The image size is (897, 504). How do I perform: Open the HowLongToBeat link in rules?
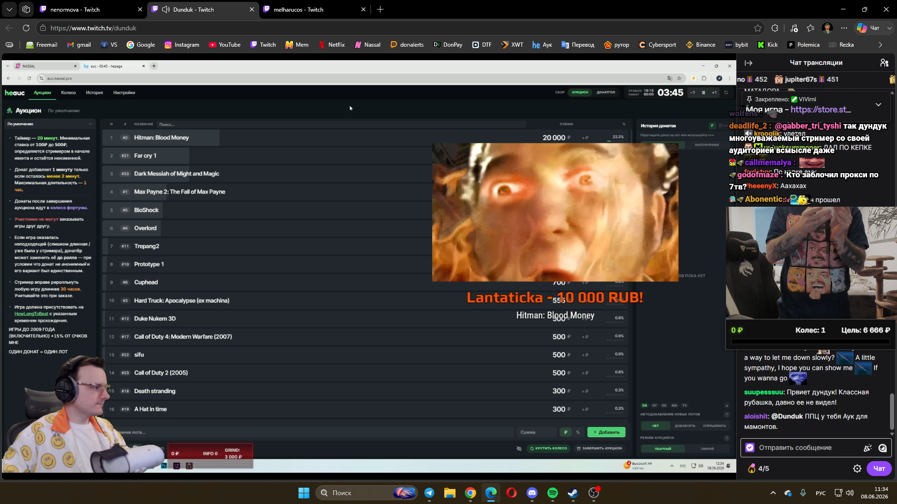(x=31, y=314)
